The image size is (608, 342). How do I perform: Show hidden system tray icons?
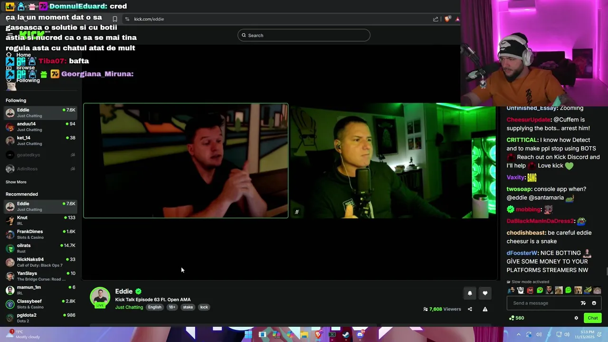[519, 334]
